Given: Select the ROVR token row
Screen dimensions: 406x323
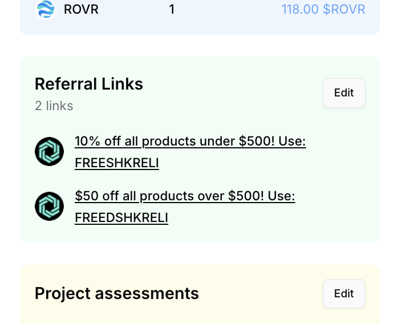Looking at the screenshot, I should (x=200, y=10).
